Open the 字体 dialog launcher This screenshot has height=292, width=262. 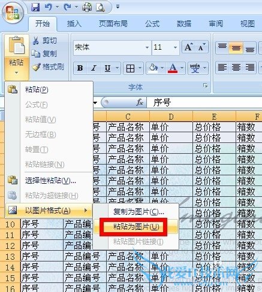coord(206,86)
